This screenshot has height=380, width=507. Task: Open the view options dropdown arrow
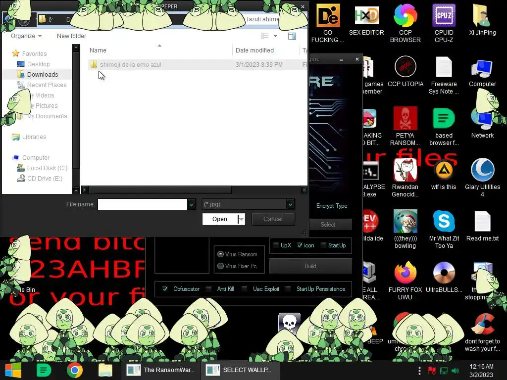(275, 36)
